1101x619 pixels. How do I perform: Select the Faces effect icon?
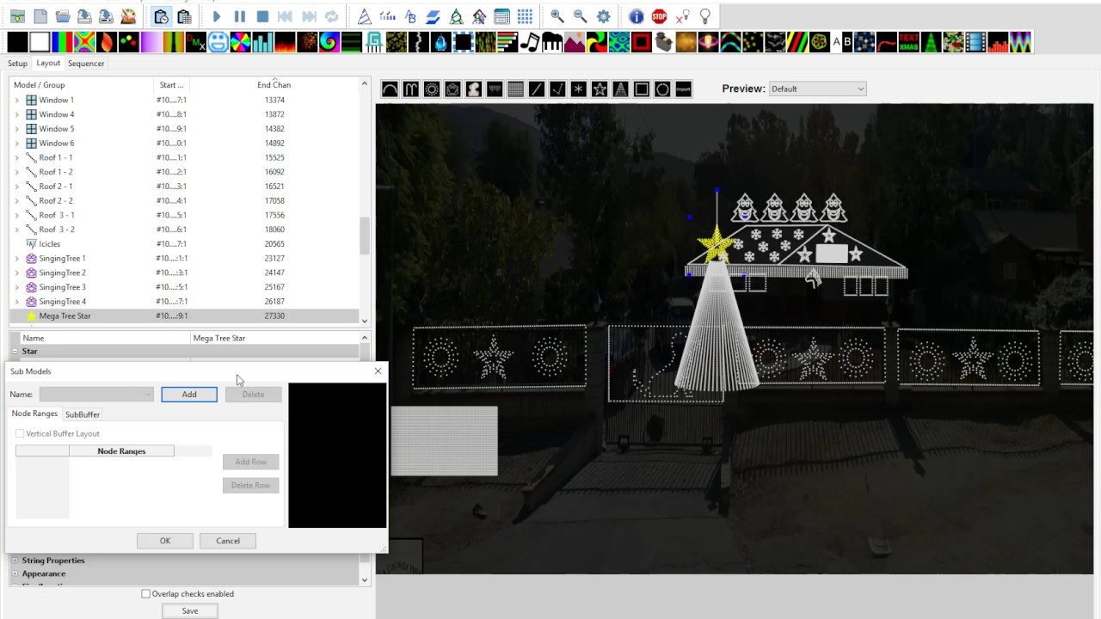pos(218,42)
